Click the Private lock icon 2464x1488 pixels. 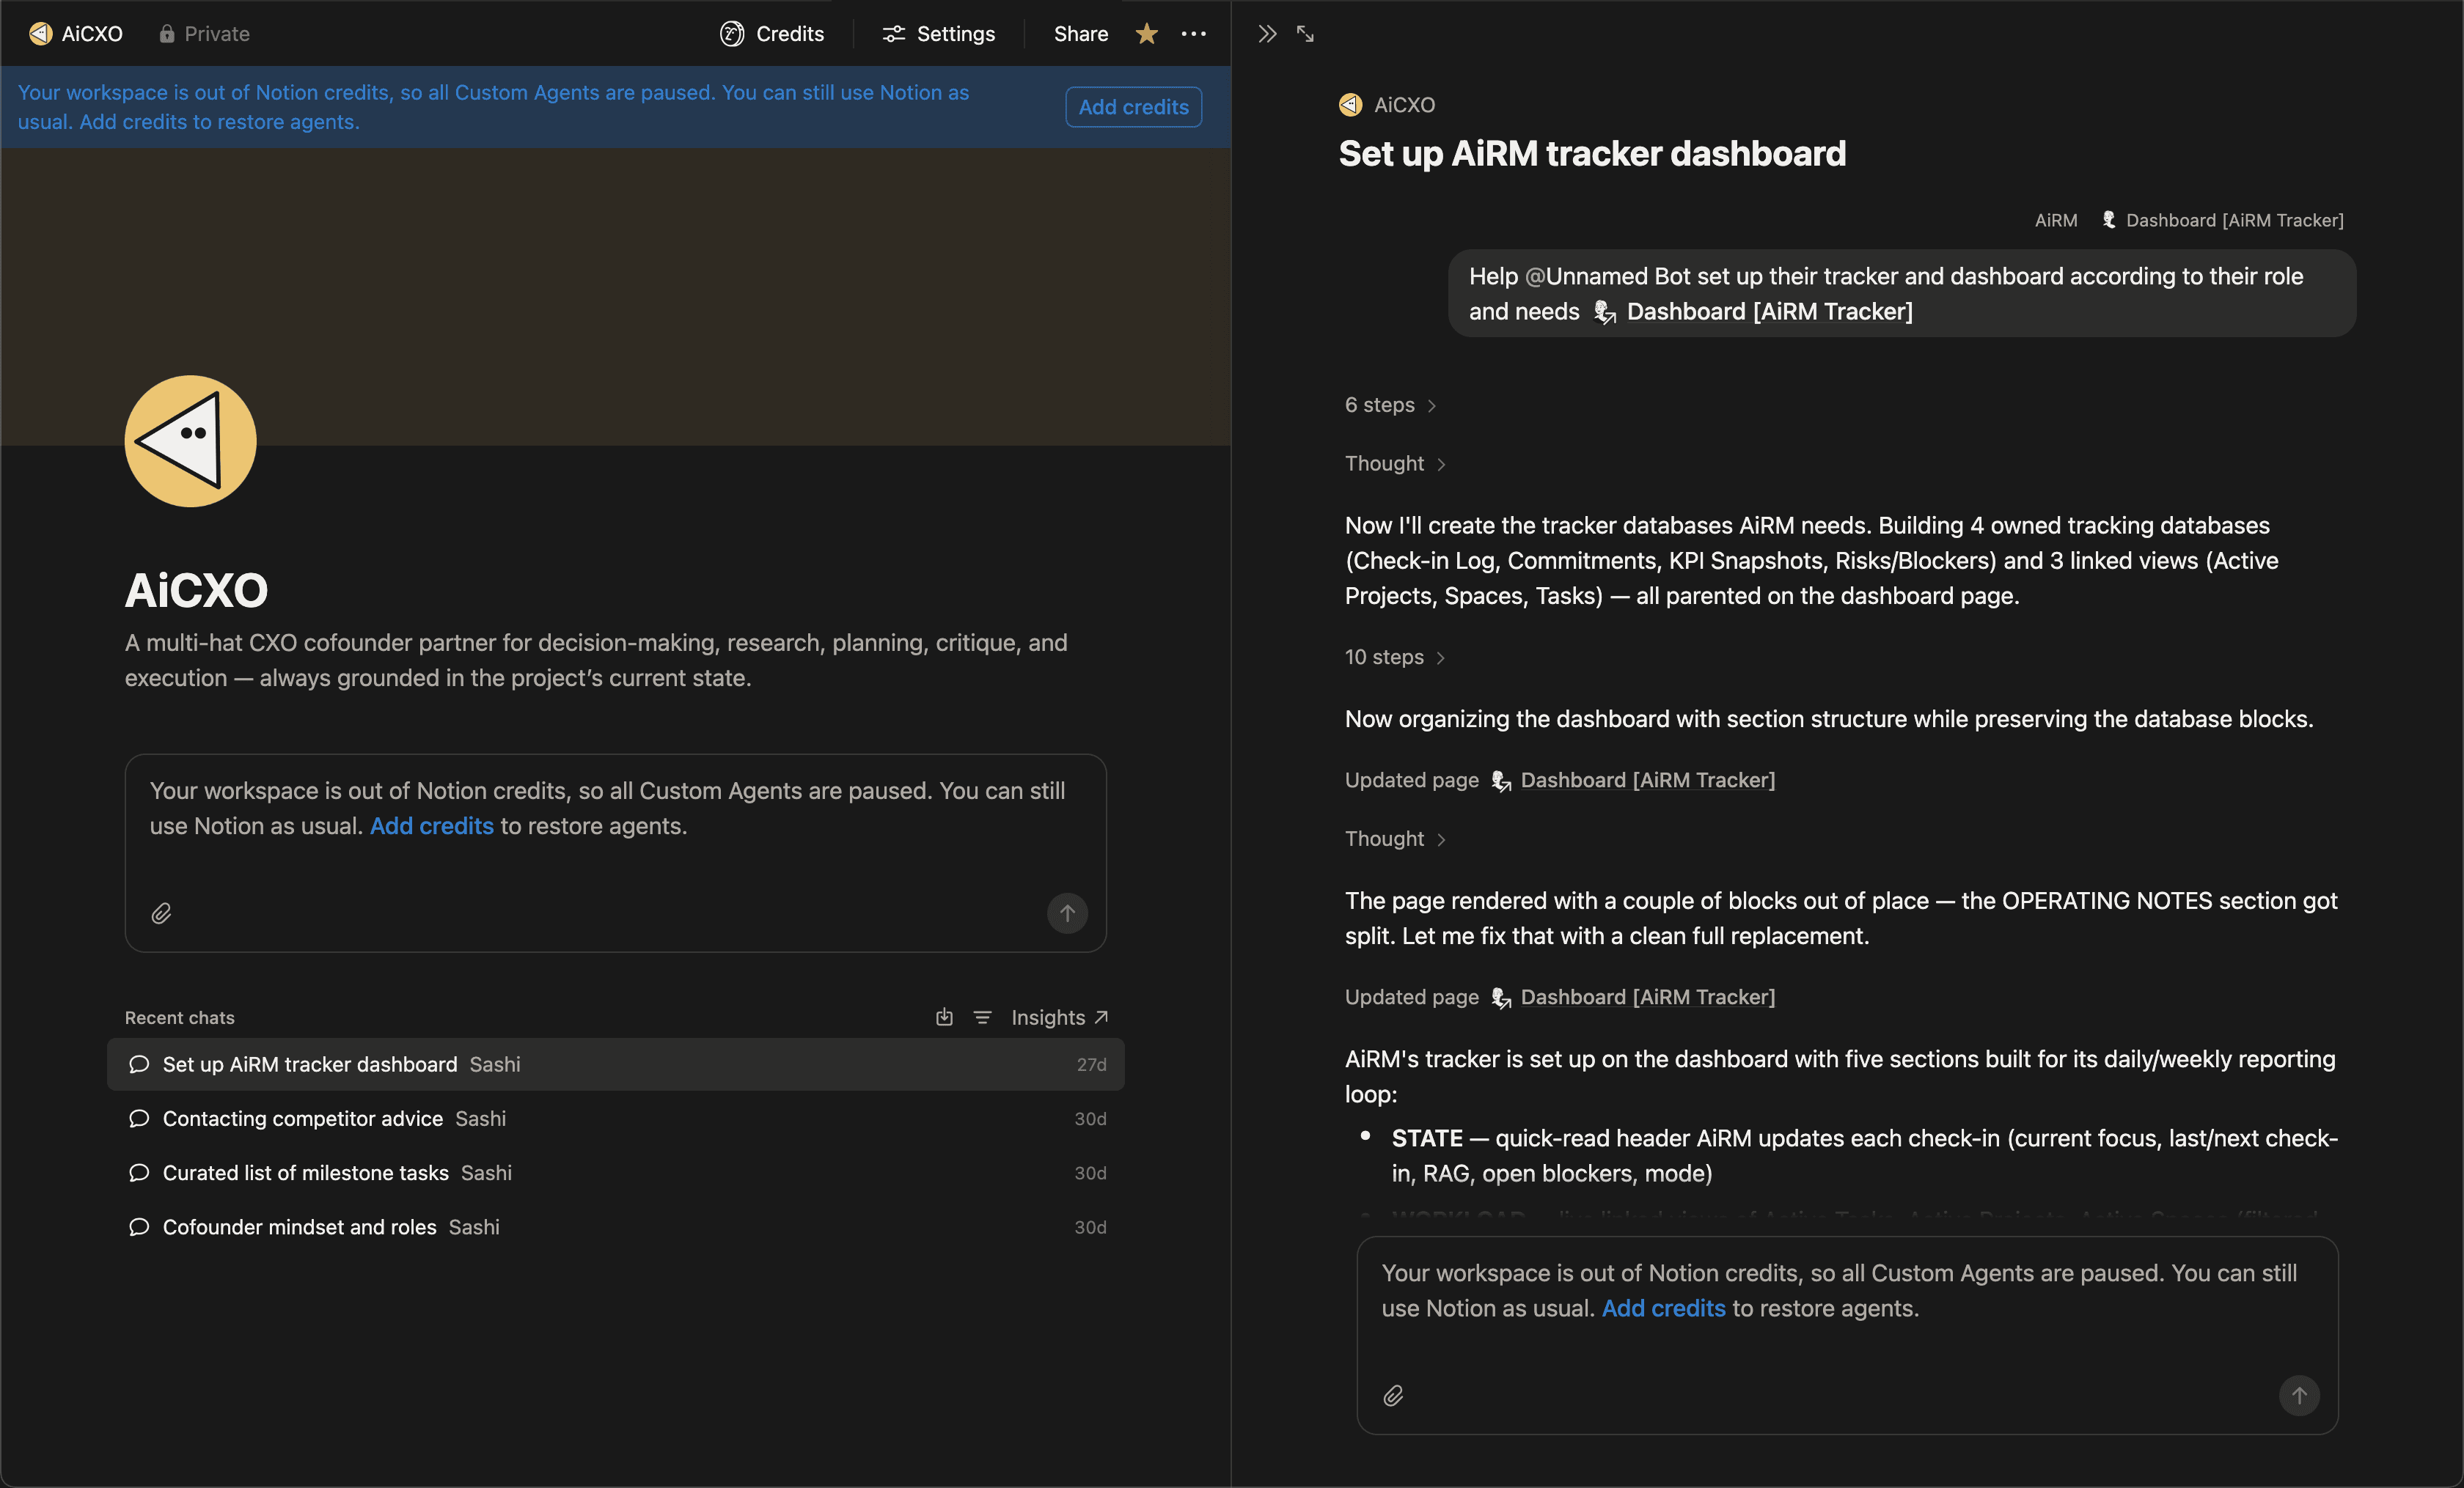coord(167,34)
